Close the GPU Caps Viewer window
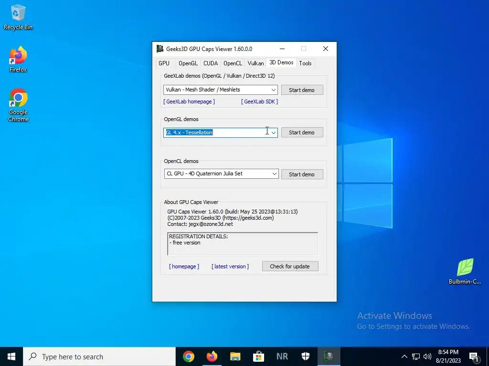The height and width of the screenshot is (366, 489). pyautogui.click(x=326, y=49)
